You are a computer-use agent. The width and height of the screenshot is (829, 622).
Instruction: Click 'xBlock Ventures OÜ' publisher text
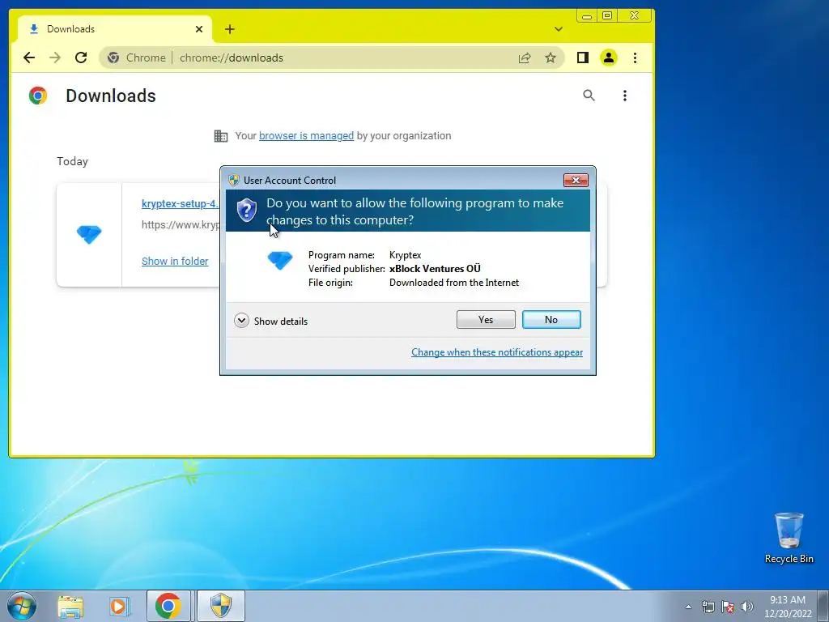435,269
